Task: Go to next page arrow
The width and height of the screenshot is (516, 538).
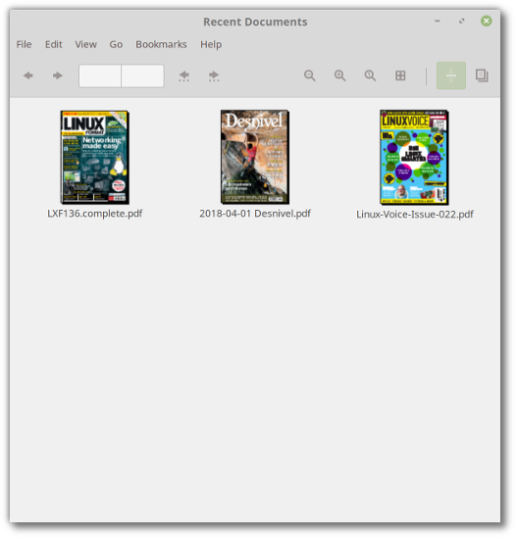Action: pos(57,75)
